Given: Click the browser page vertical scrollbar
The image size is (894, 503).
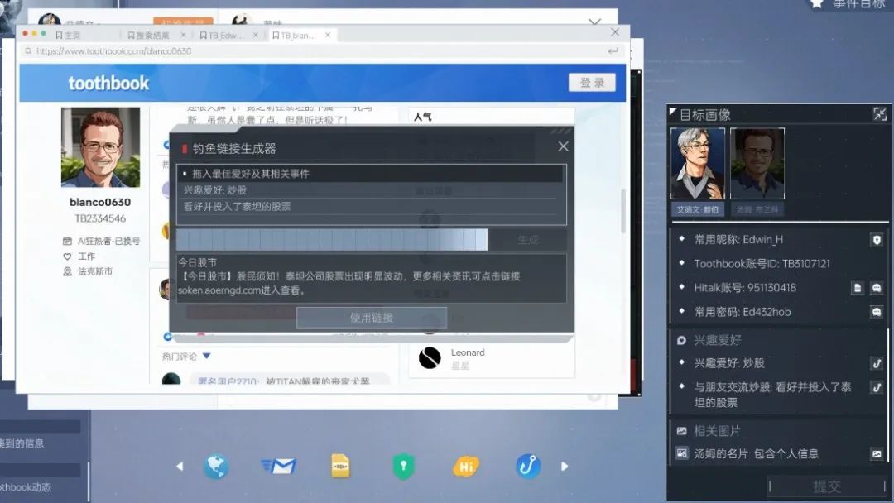Looking at the screenshot, I should click(x=622, y=211).
